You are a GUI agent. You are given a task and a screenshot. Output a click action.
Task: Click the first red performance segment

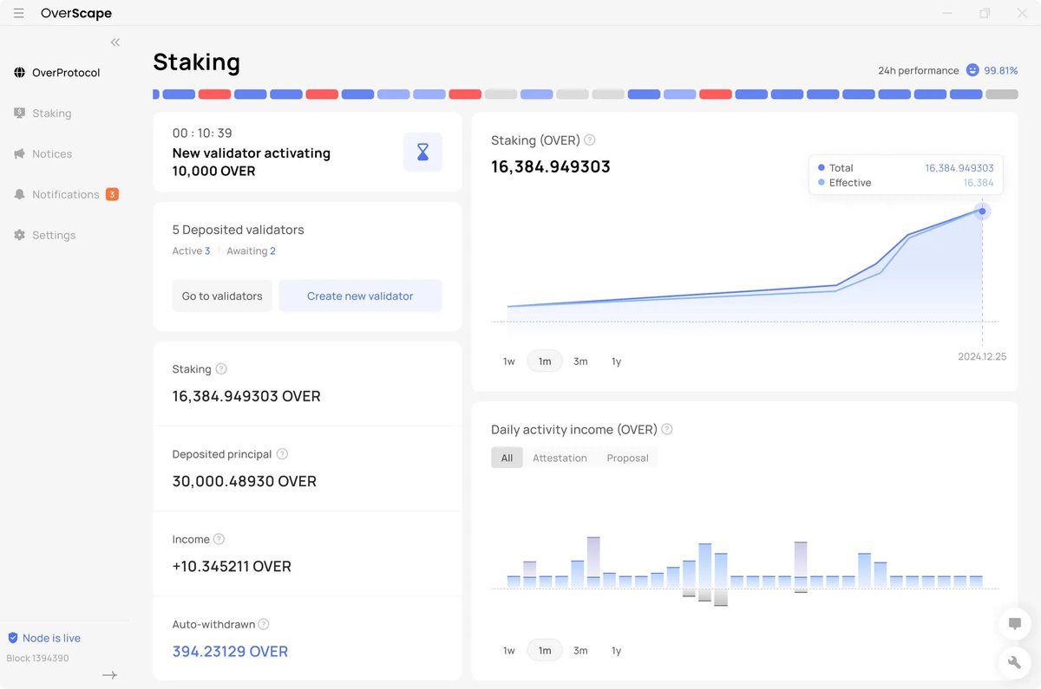pyautogui.click(x=214, y=94)
